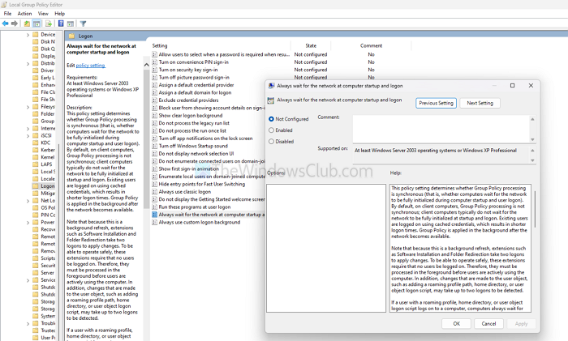Open the File menu

coord(7,14)
